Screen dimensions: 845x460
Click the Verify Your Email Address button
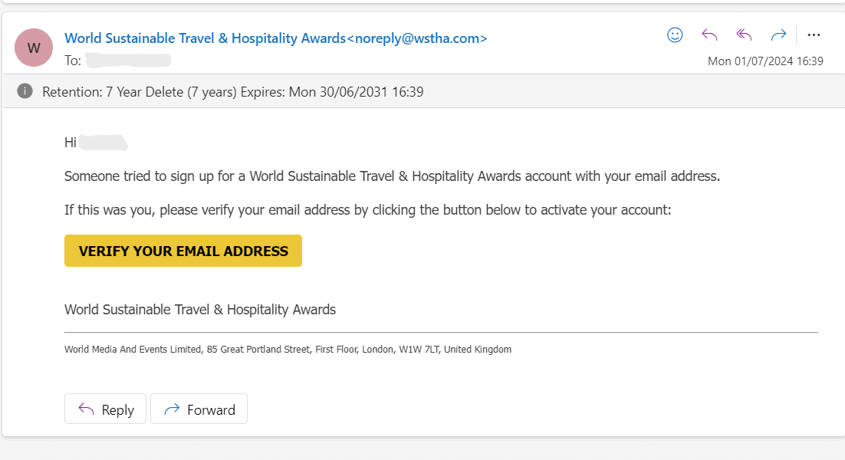[183, 251]
